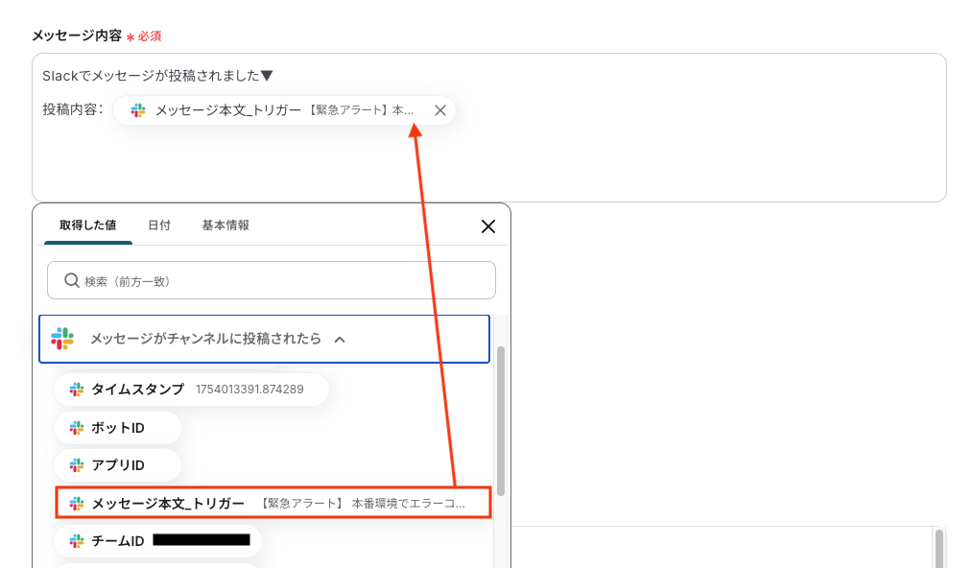Click the メッセージ内容 field label
This screenshot has width=972, height=568.
pos(77,35)
